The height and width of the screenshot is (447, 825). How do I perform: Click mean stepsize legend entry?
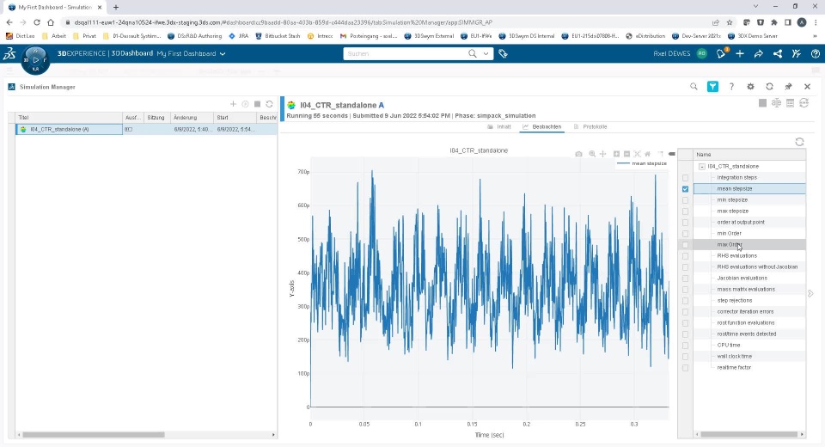point(642,163)
